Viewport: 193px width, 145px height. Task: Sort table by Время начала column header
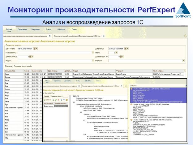pyautogui.click(x=39, y=71)
